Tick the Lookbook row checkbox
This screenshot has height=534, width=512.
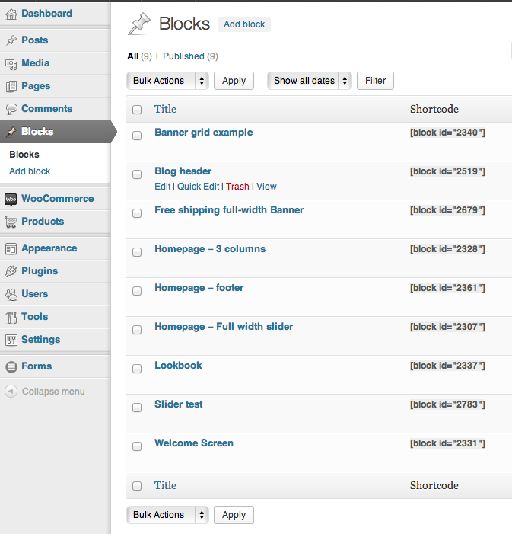(137, 369)
